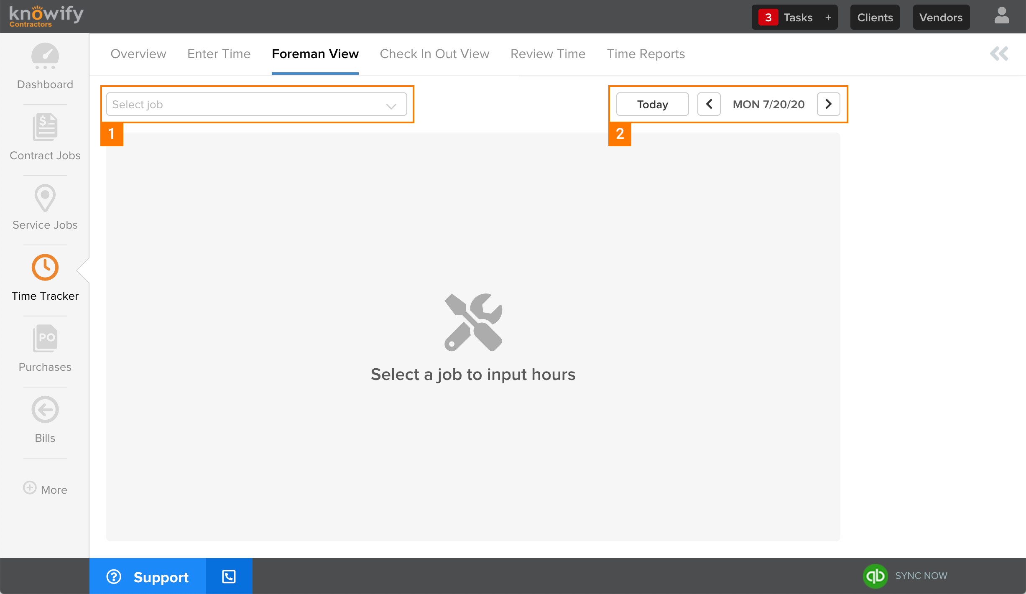Go to previous day arrow
The width and height of the screenshot is (1026, 594).
709,104
